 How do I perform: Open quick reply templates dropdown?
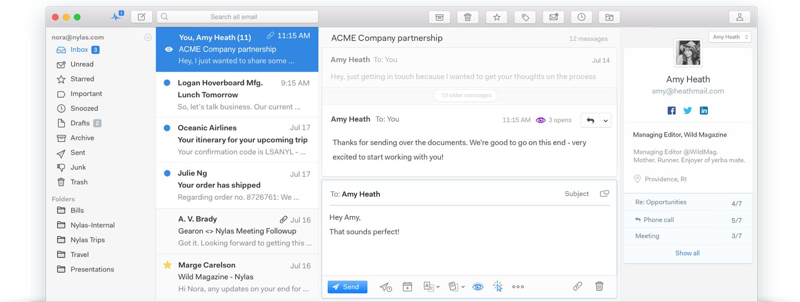click(x=456, y=287)
